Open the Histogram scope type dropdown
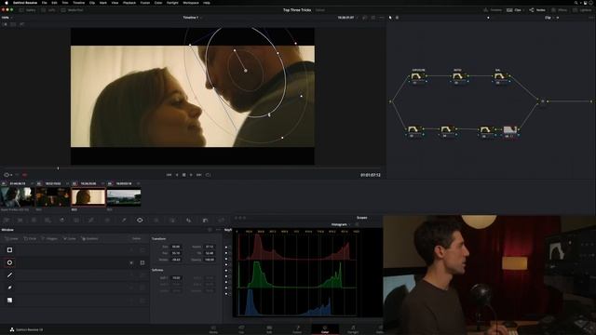Image resolution: width=596 pixels, height=335 pixels. tap(341, 224)
